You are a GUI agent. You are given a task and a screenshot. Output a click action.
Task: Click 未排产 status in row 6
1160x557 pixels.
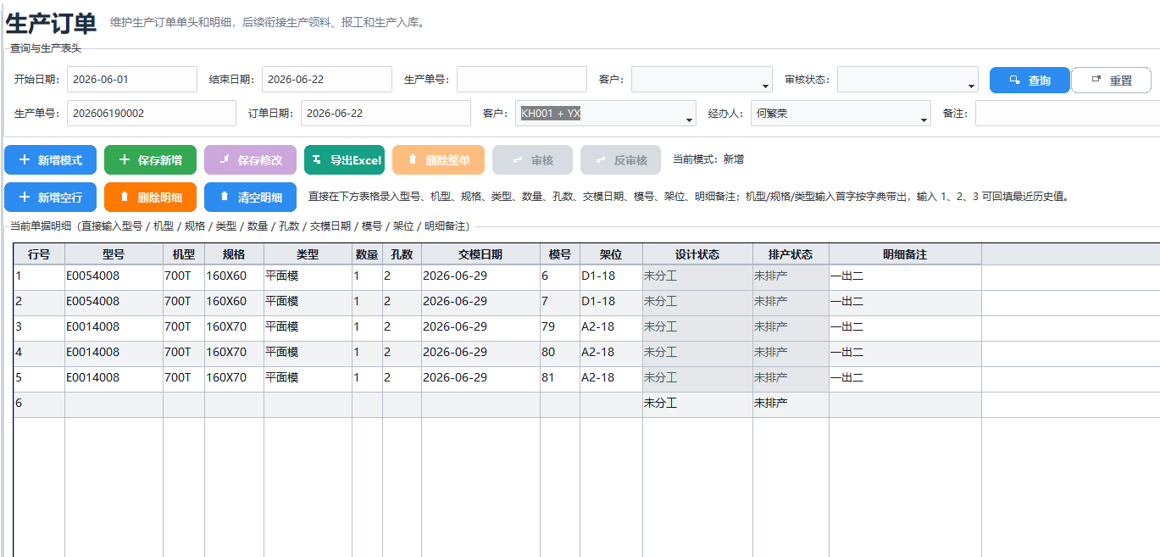[791, 404]
